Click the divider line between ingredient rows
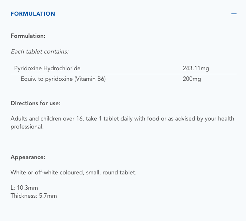This screenshot has width=246, height=221. pyautogui.click(x=124, y=74)
